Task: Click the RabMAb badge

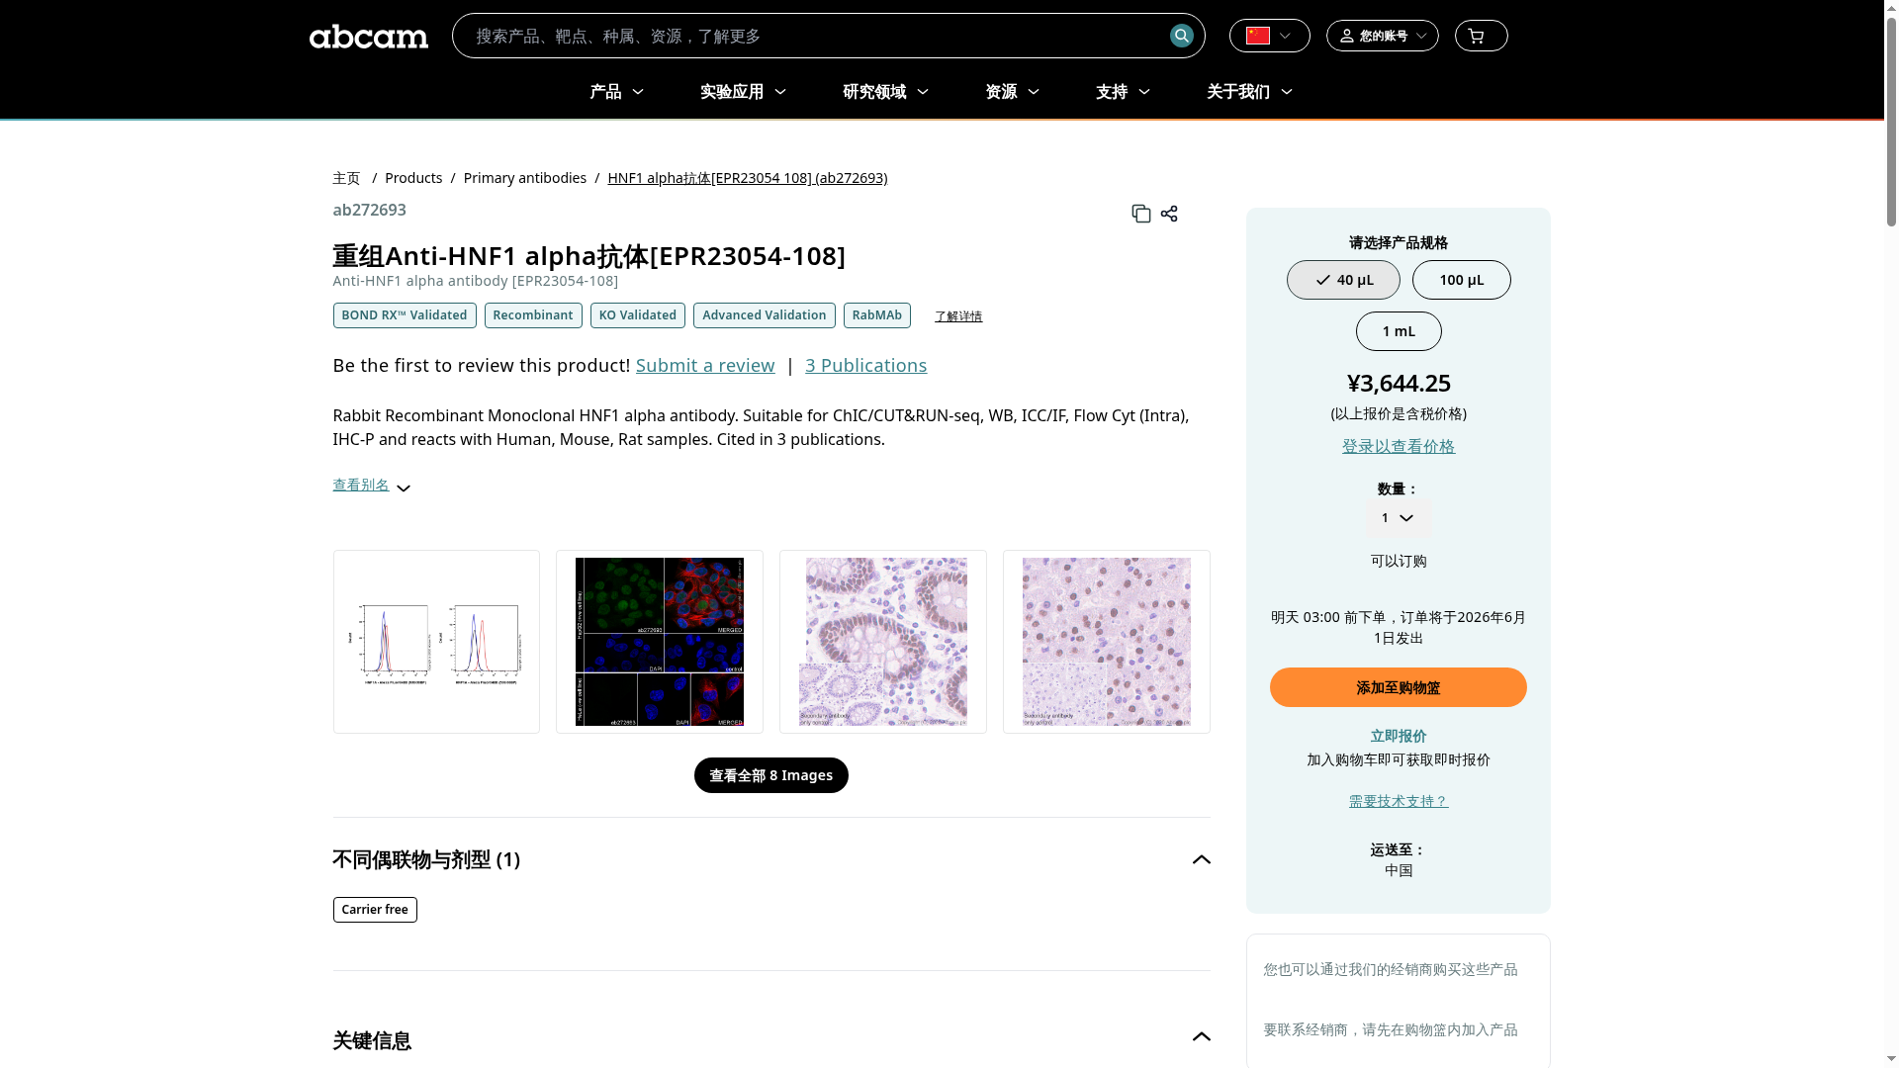Action: tap(877, 315)
